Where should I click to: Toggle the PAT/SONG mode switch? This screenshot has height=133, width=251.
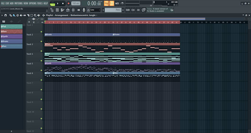click(52, 4)
